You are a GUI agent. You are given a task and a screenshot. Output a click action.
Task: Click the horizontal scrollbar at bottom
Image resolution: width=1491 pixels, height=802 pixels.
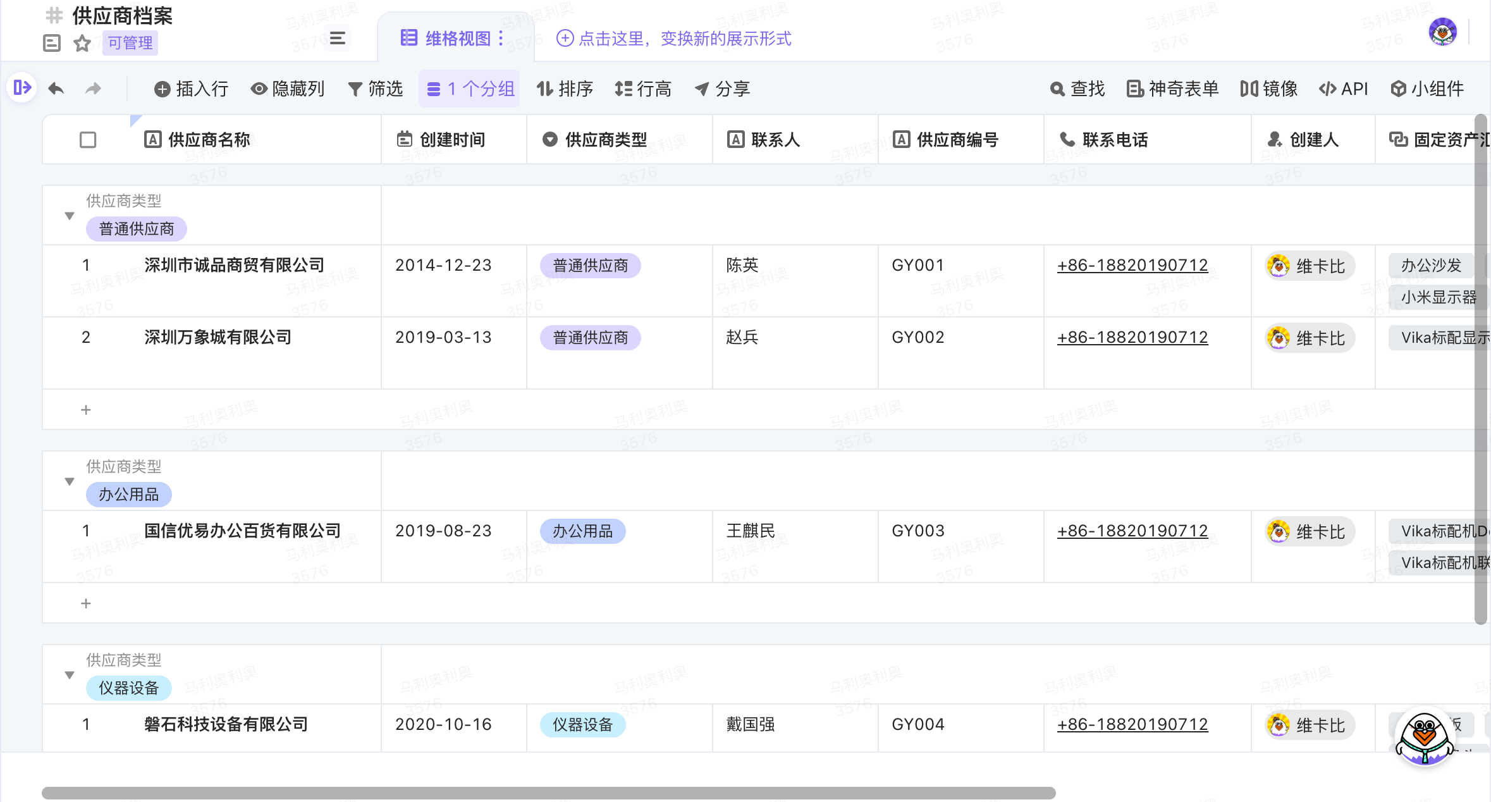(x=549, y=793)
